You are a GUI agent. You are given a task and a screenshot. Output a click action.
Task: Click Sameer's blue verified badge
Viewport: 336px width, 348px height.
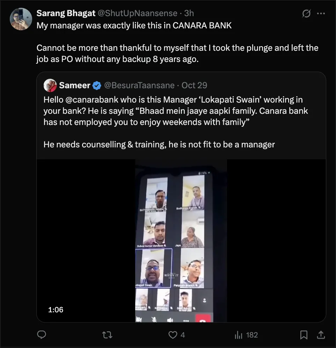click(97, 85)
